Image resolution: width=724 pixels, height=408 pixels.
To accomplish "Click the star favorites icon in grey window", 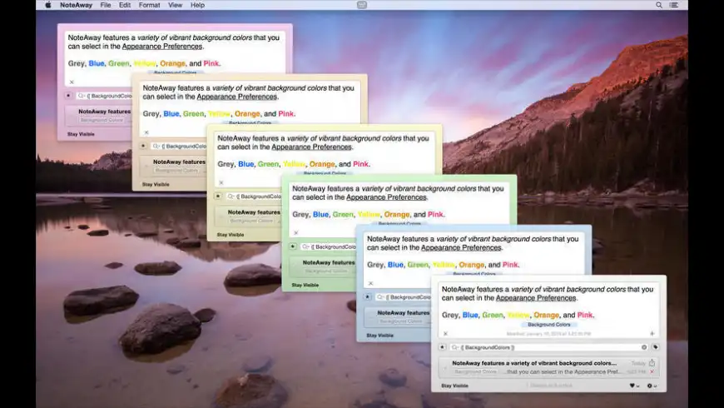I will point(443,347).
